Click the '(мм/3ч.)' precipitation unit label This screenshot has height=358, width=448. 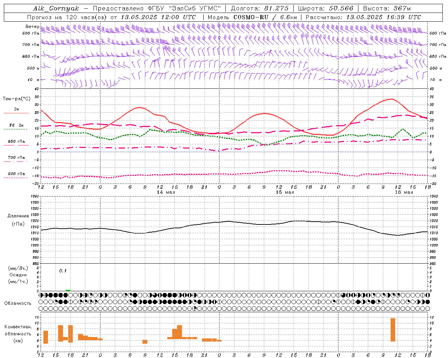pos(18,268)
